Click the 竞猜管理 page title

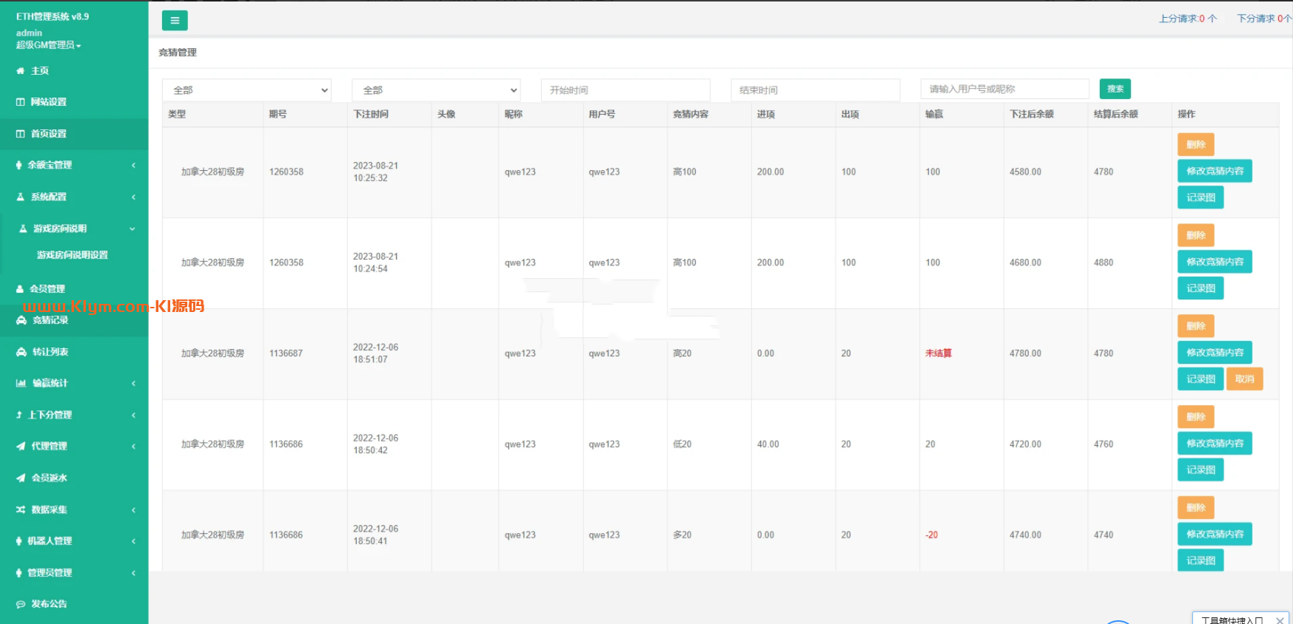178,52
